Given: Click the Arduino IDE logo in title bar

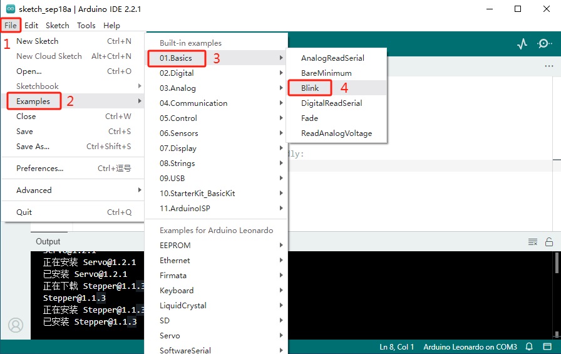Looking at the screenshot, I should (x=11, y=9).
